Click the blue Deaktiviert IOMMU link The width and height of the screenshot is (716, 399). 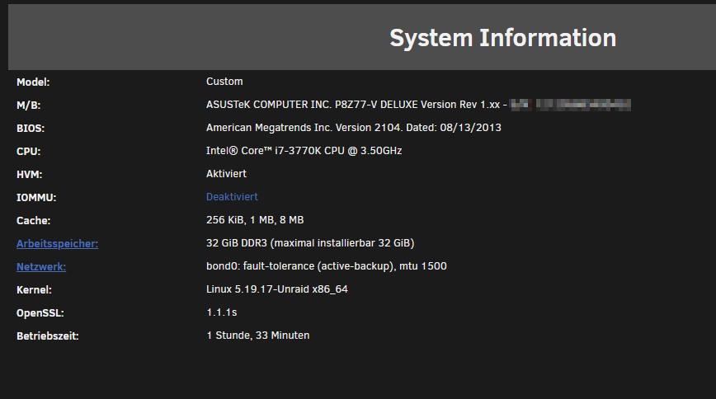[x=232, y=197]
